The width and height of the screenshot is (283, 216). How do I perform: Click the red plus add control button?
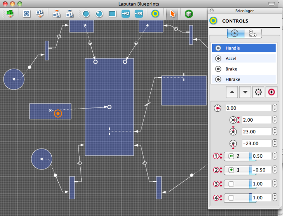[271, 92]
